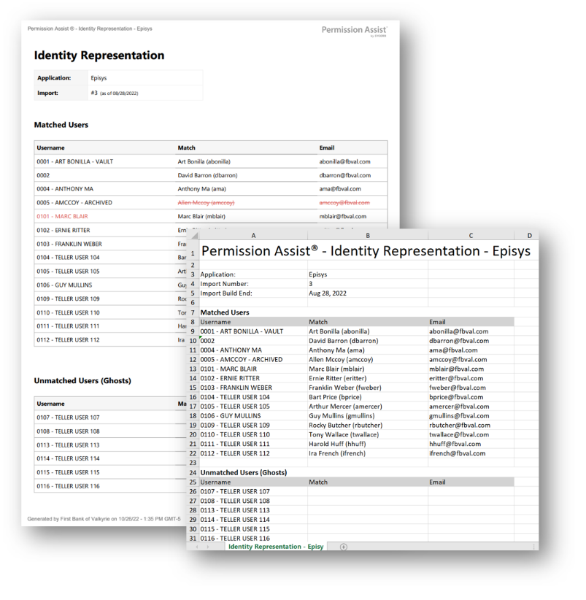Viewport: 586px width, 600px height.
Task: Select column B header in spreadsheet
Action: pos(367,236)
